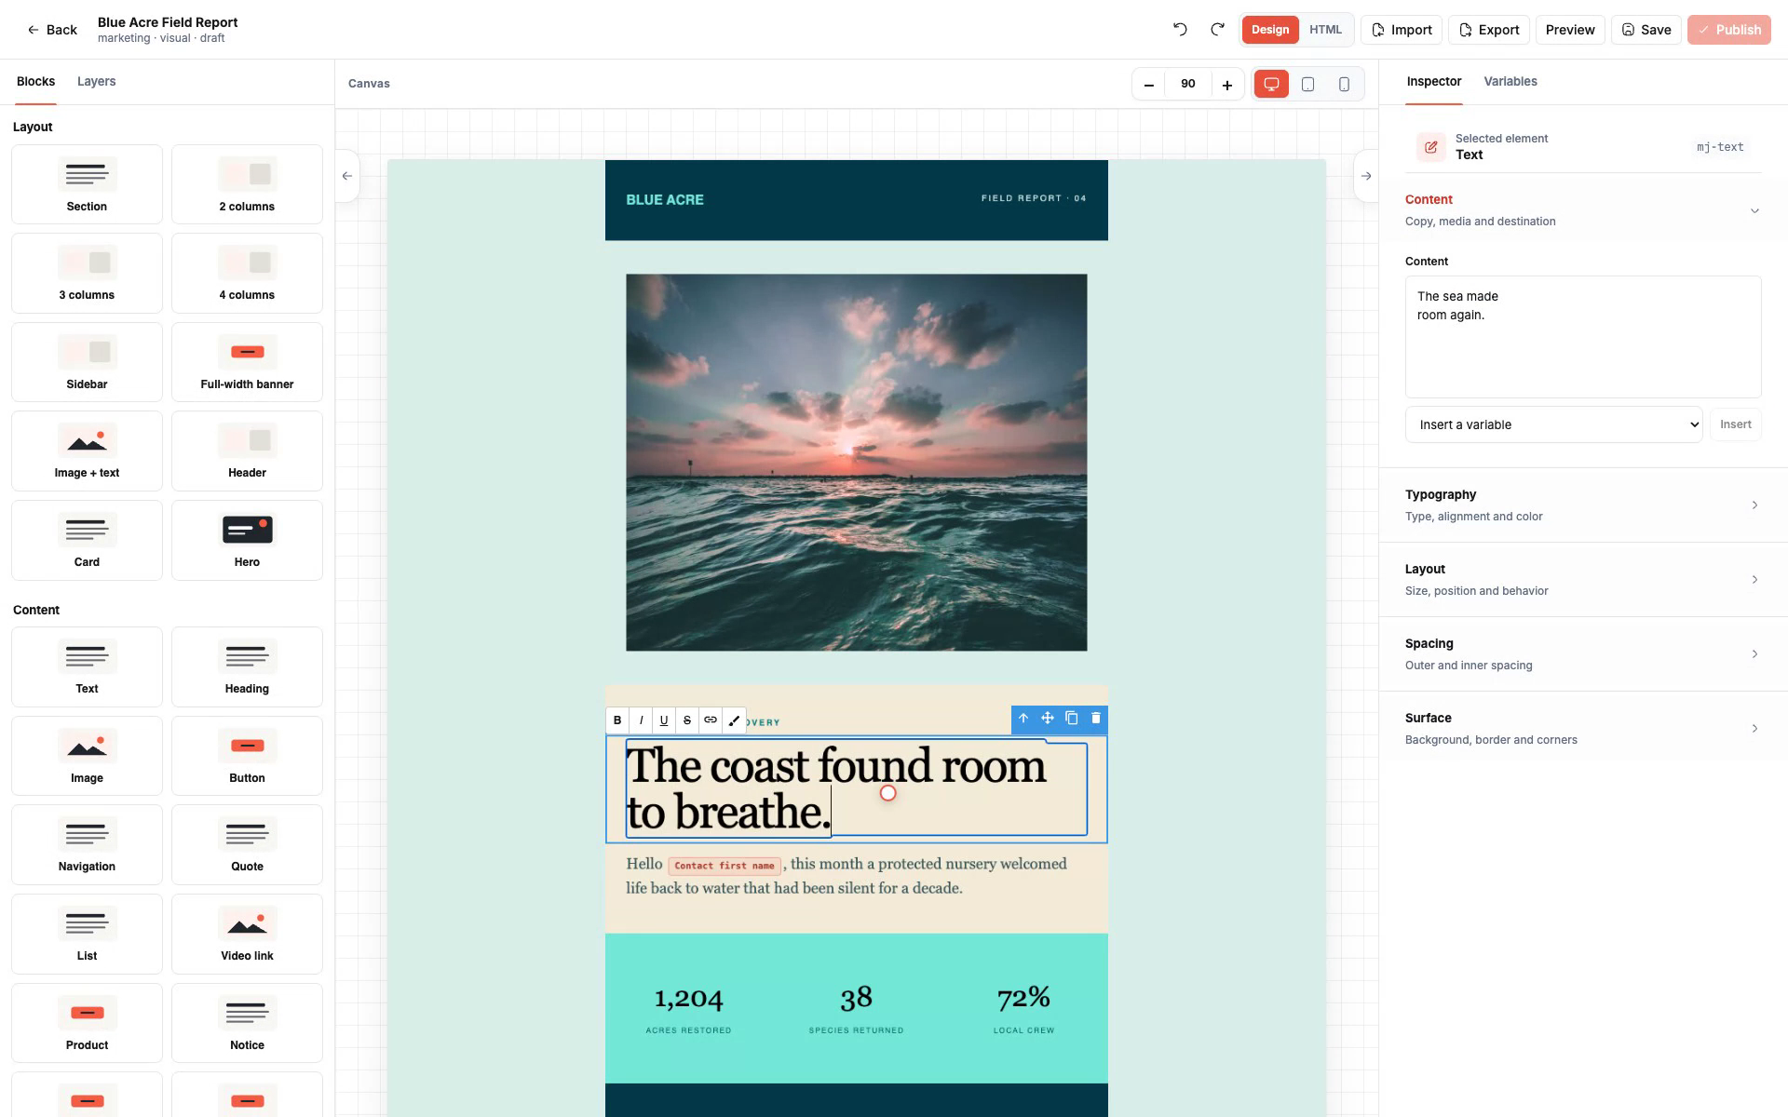This screenshot has height=1117, width=1788.
Task: Open the Preview button
Action: [1570, 30]
